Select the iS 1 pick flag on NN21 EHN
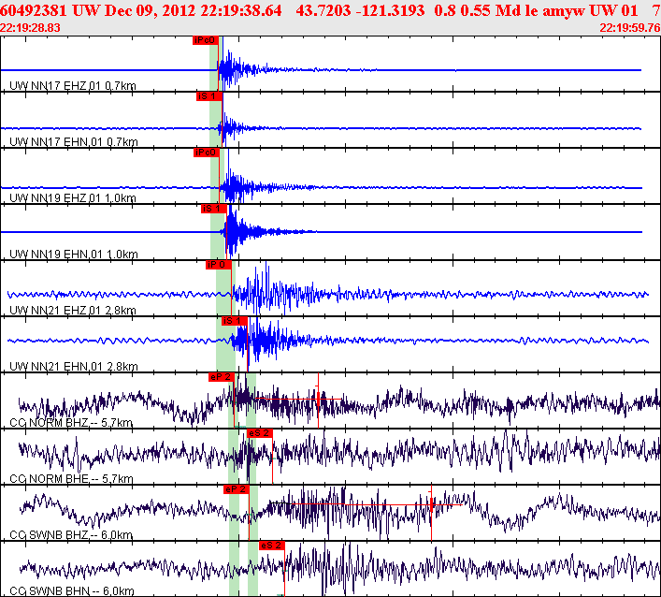 point(235,321)
